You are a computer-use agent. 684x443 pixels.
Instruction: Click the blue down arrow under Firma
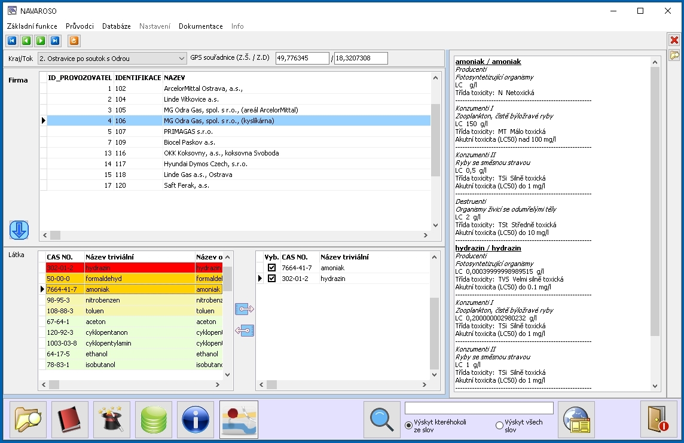pyautogui.click(x=19, y=230)
